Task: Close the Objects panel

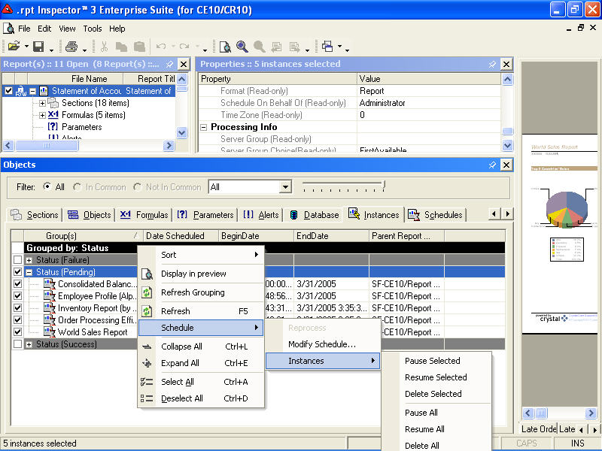Action: pyautogui.click(x=506, y=165)
